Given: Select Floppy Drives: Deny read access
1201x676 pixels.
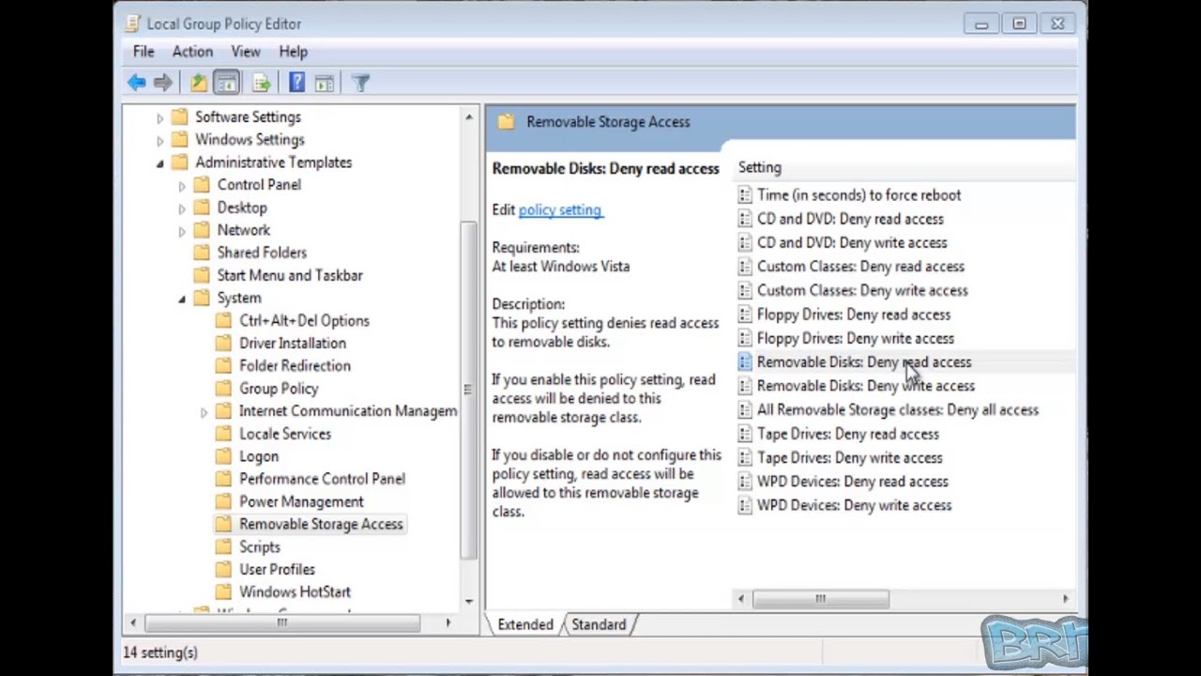Looking at the screenshot, I should click(853, 315).
